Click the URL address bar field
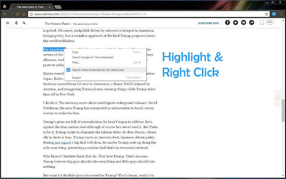 click(148, 14)
